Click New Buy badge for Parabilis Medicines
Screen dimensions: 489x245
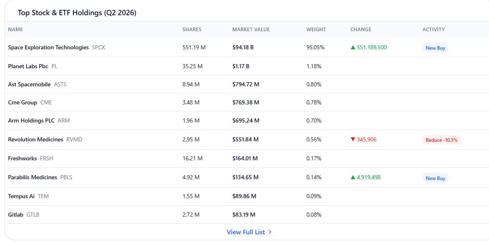pyautogui.click(x=435, y=178)
